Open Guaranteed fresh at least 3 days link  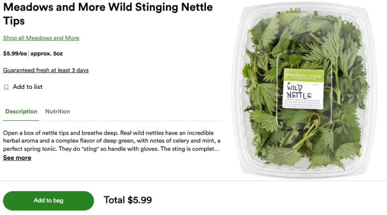click(46, 71)
